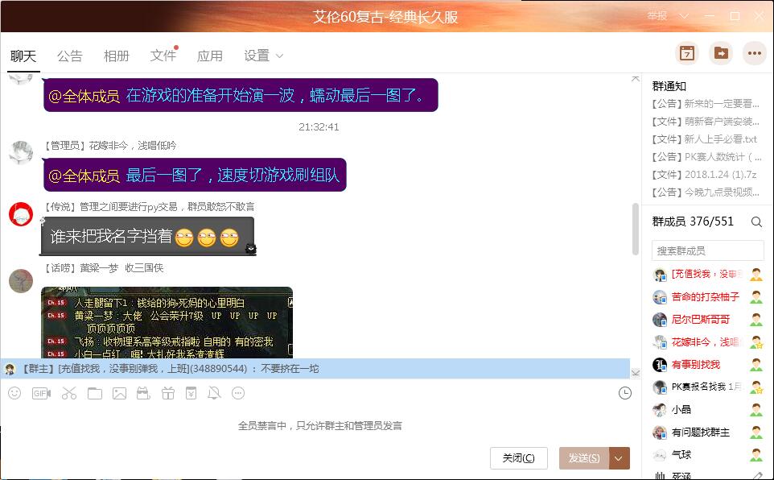Click the member icon beside 气球
This screenshot has width=774, height=480.
point(756,455)
